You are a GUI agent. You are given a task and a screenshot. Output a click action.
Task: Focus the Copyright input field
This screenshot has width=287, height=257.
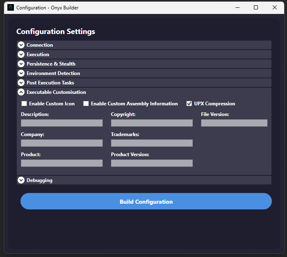click(x=152, y=123)
